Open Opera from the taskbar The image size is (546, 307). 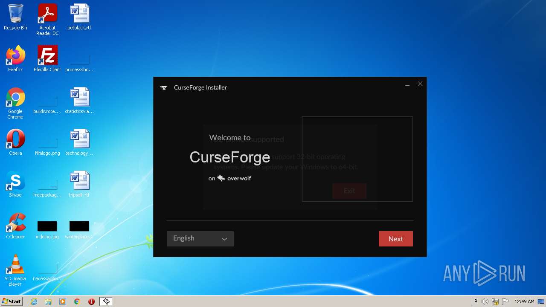pos(91,301)
